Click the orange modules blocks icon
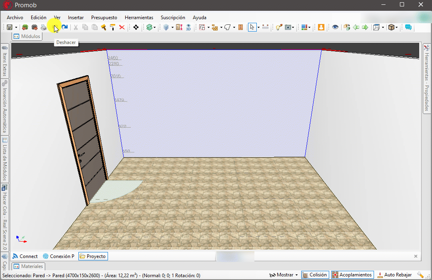This screenshot has height=280, width=432. [215, 27]
